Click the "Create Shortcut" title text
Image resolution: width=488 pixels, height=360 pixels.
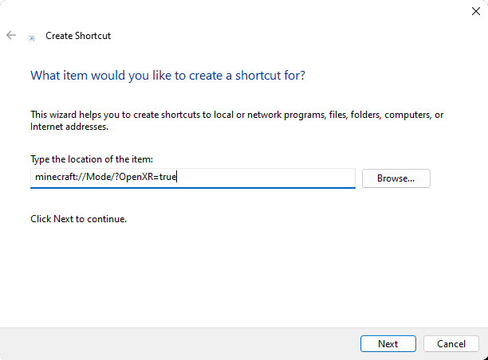78,36
